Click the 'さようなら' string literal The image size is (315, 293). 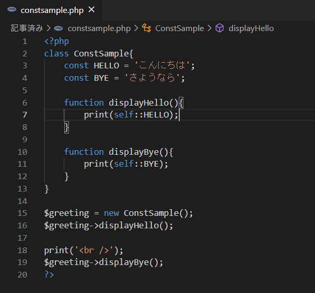(x=152, y=78)
